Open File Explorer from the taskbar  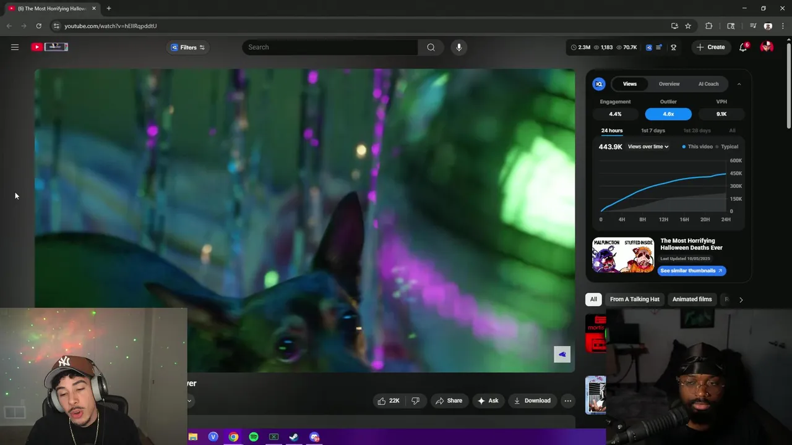pos(193,437)
